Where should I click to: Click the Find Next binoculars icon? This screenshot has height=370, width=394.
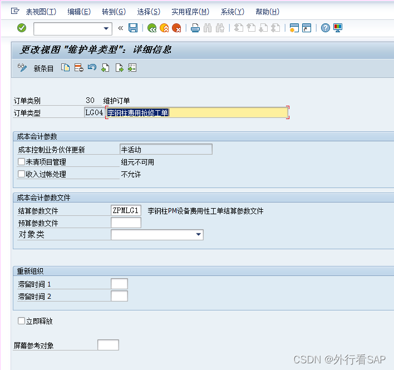coord(220,28)
